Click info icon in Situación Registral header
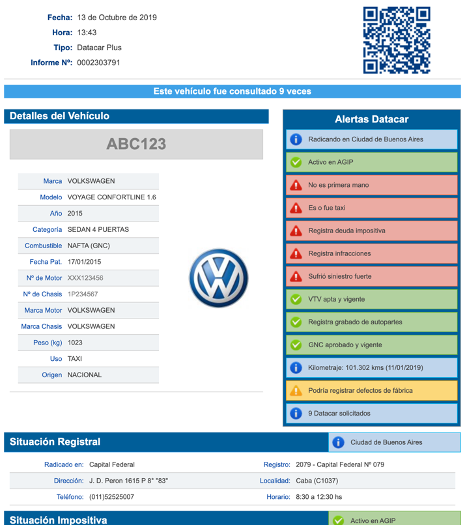 click(x=338, y=442)
